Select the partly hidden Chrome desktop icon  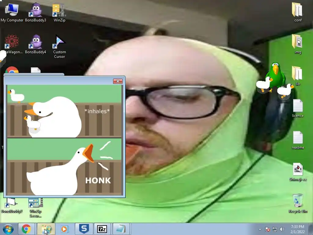[x=12, y=70]
